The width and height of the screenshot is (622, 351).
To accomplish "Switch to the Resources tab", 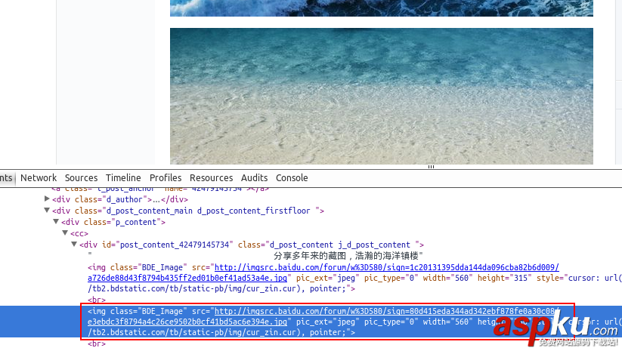I will tap(211, 178).
